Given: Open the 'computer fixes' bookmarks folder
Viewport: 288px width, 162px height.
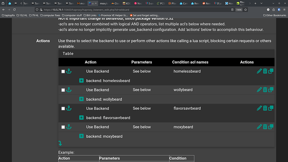Looking at the screenshot, I should click(x=51, y=15).
